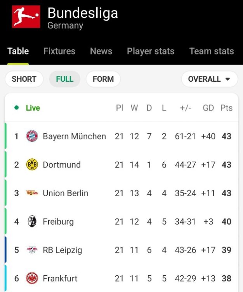243x292 pixels.
Task: Tap the Bundesliga league logo
Action: click(26, 17)
